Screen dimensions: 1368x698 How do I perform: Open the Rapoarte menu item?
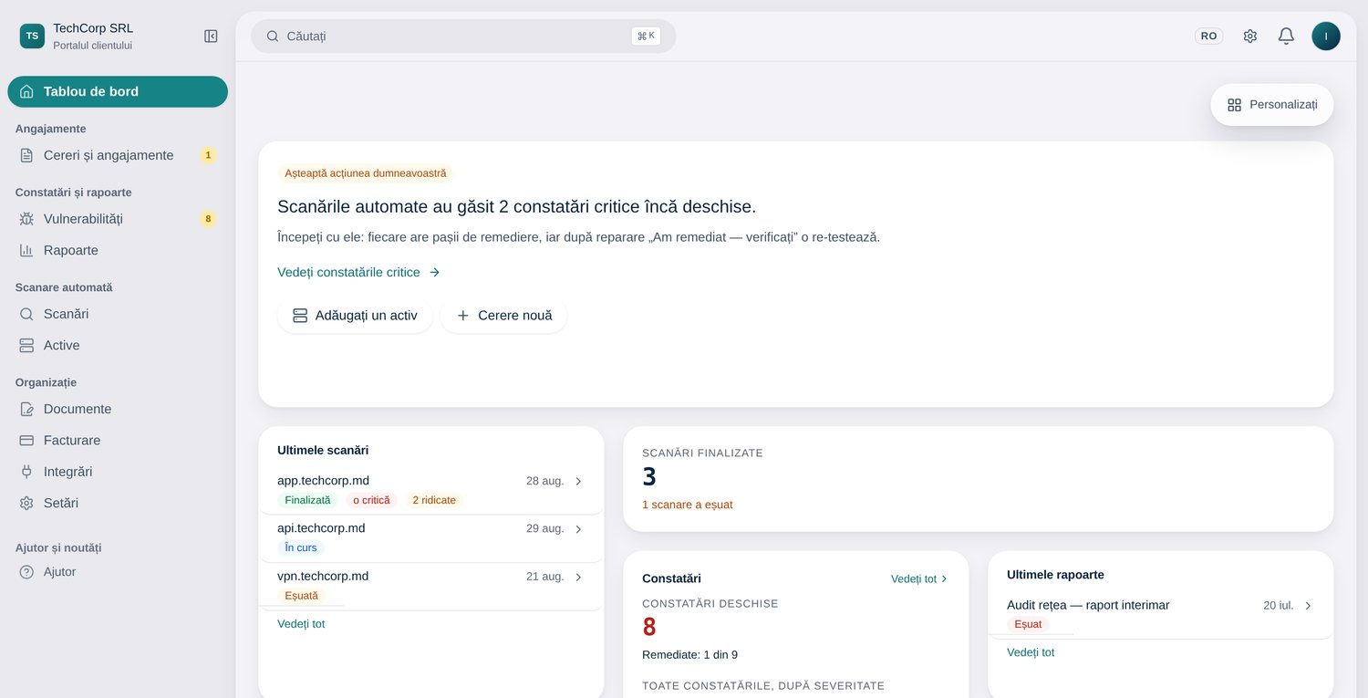[x=118, y=250]
